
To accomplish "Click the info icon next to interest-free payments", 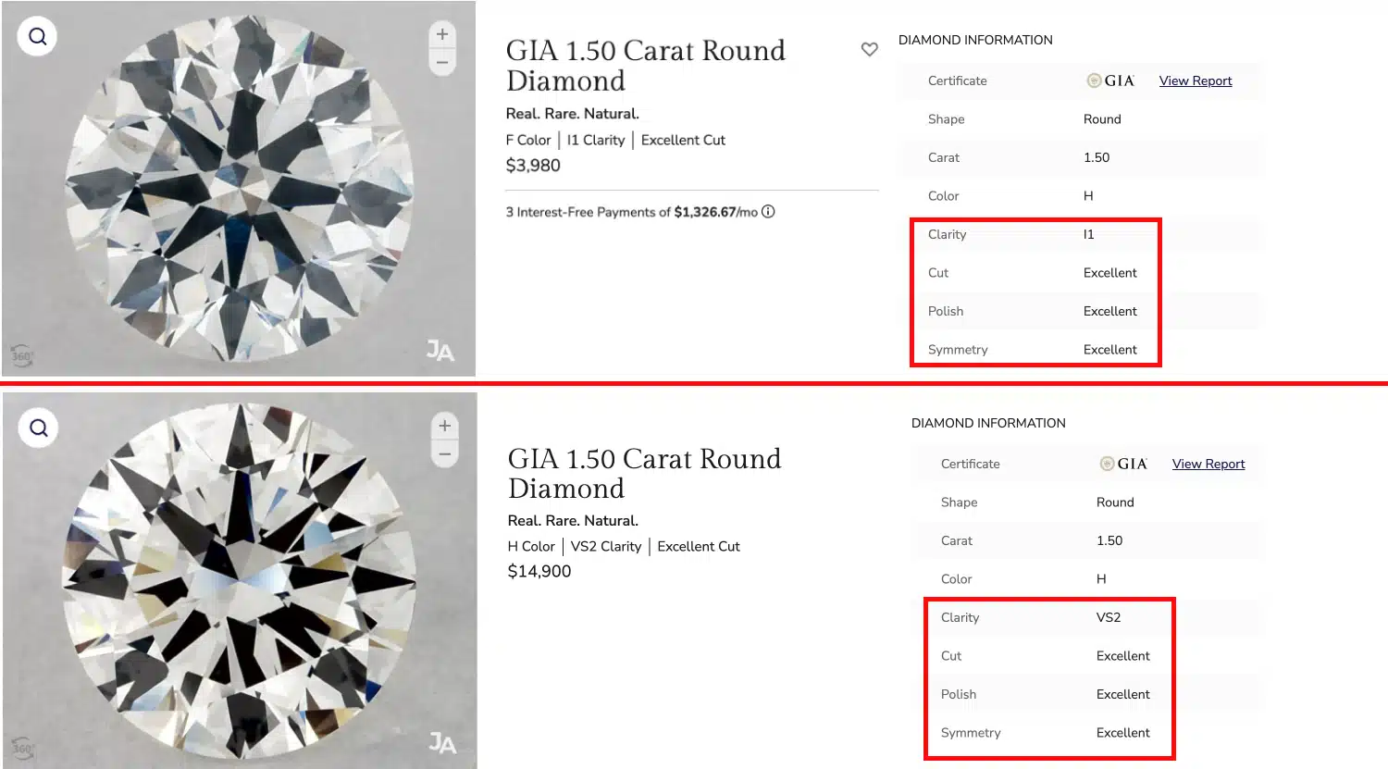I will coord(768,211).
